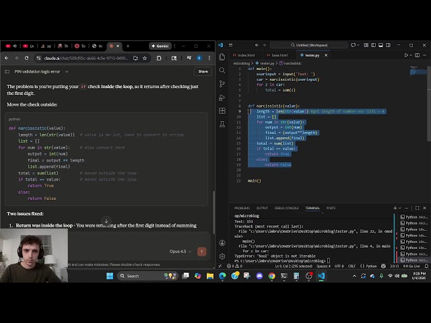Click the Share button in Claude chat
The width and height of the screenshot is (431, 323).
point(203,71)
